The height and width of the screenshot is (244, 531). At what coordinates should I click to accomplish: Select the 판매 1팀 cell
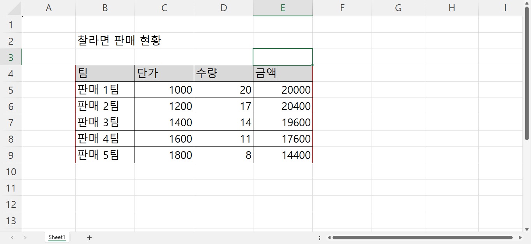[x=105, y=90]
